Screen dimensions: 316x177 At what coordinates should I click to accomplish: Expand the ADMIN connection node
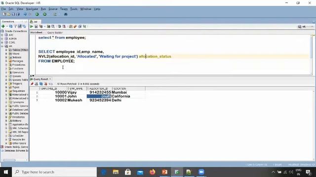point(2,38)
